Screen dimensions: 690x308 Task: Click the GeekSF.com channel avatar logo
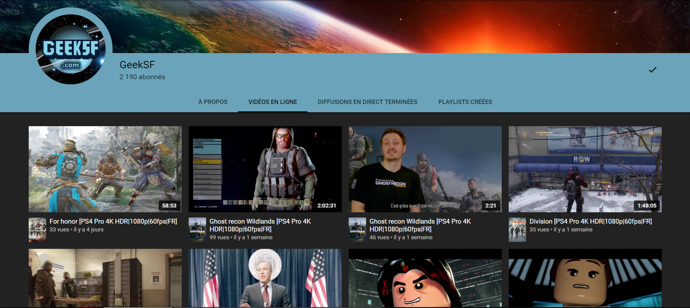[70, 49]
